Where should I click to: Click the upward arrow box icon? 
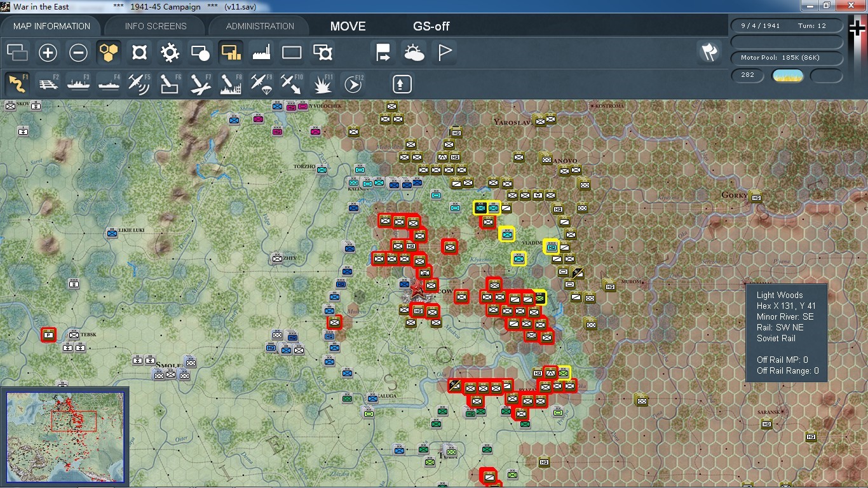tap(402, 83)
